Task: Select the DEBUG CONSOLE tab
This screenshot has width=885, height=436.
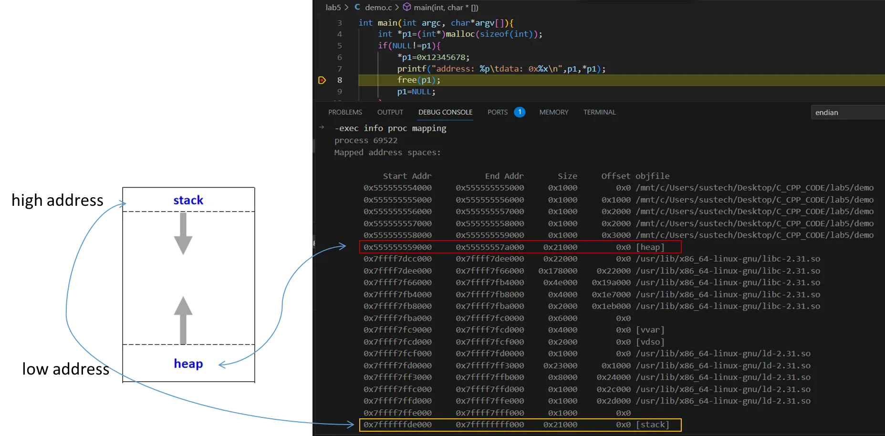Action: click(x=445, y=112)
